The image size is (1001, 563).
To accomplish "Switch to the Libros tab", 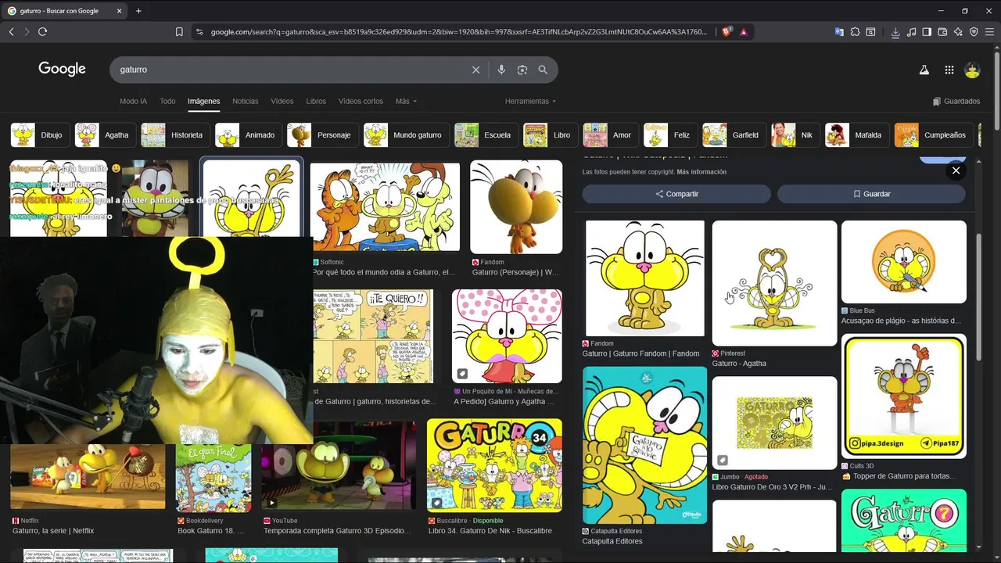I will point(316,101).
